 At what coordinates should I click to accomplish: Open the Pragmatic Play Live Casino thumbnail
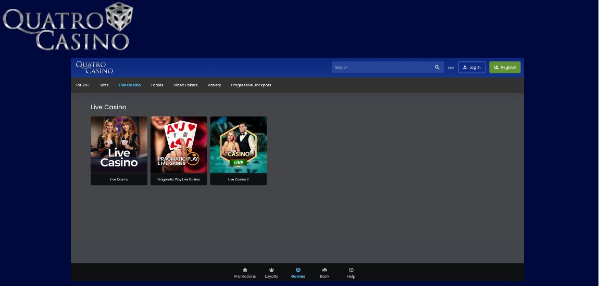tap(179, 145)
